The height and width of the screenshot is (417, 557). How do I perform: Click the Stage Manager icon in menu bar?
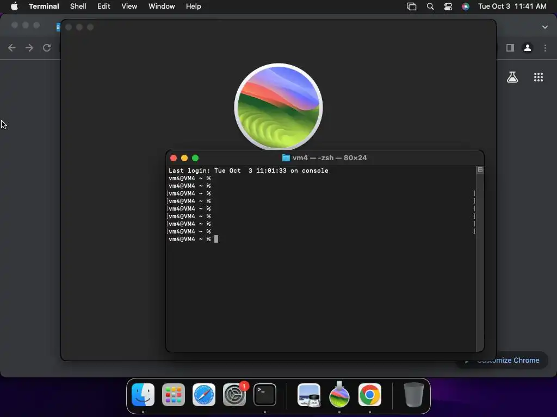pos(411,7)
